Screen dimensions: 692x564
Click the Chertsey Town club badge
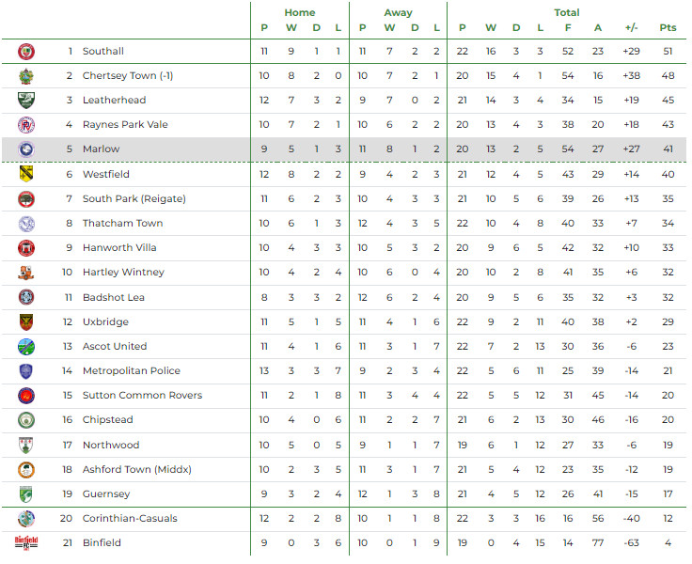pos(26,75)
